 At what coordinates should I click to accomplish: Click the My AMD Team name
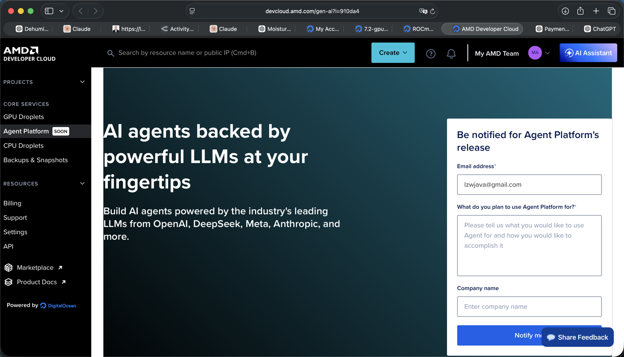[x=497, y=53]
